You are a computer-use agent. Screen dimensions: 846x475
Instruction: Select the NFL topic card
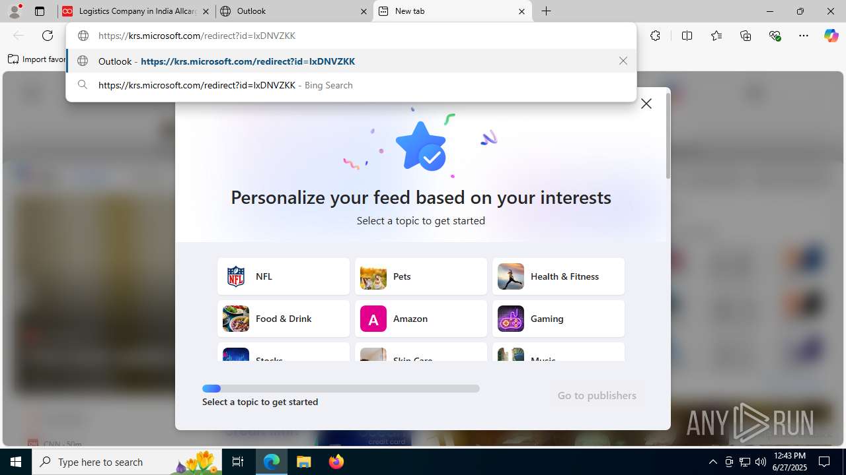(x=284, y=276)
